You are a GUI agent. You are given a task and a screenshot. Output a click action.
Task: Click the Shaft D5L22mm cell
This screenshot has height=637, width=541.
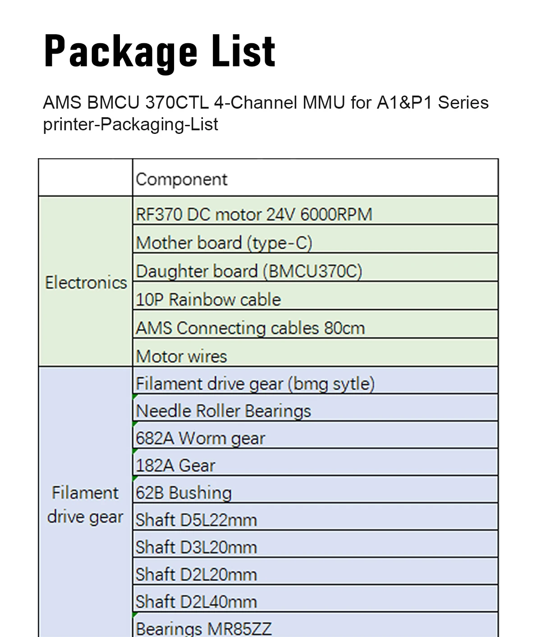pos(315,517)
